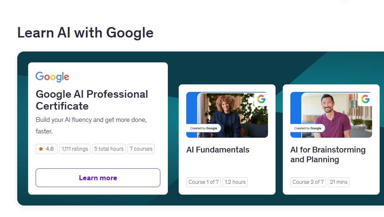Click the 'Course 1 of 7' label
Viewport: 384px width, 217px height.
point(204,182)
